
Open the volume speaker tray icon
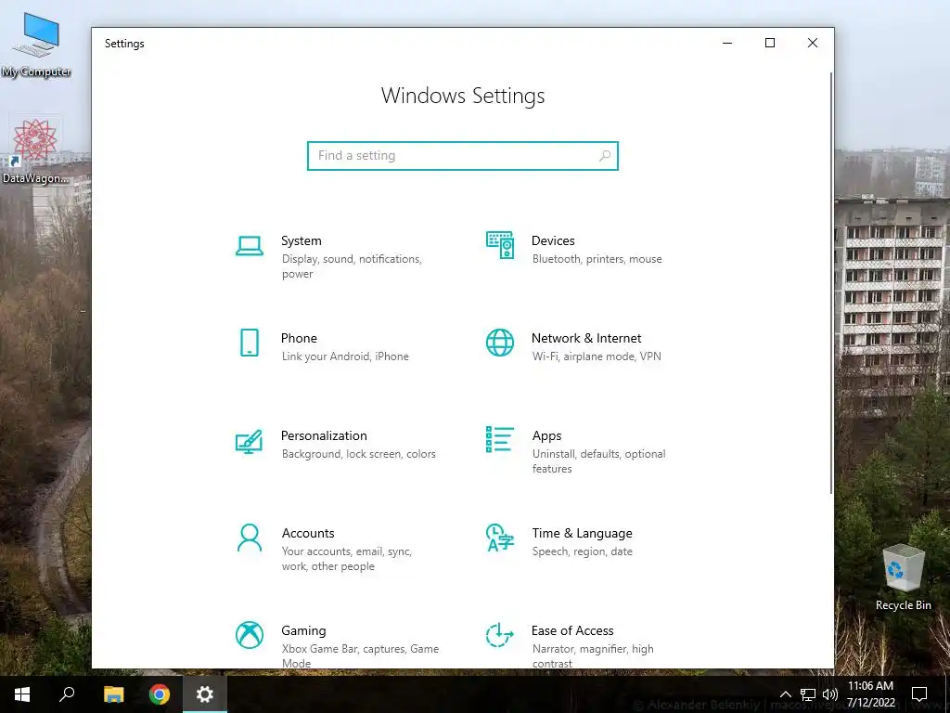tap(830, 694)
